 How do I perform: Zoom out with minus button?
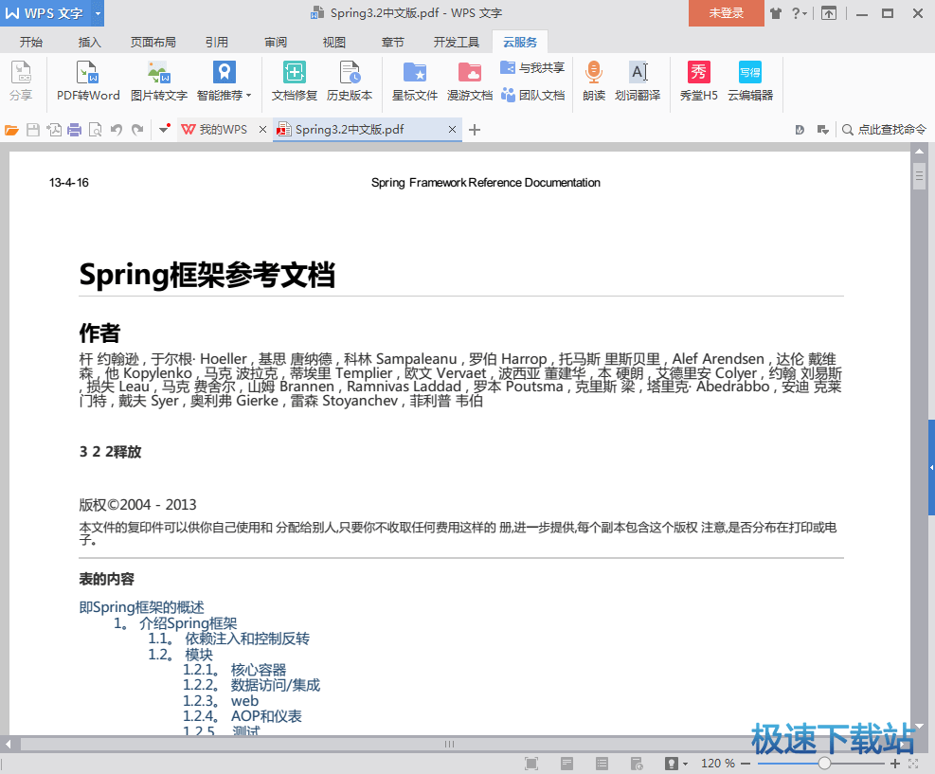coord(746,764)
